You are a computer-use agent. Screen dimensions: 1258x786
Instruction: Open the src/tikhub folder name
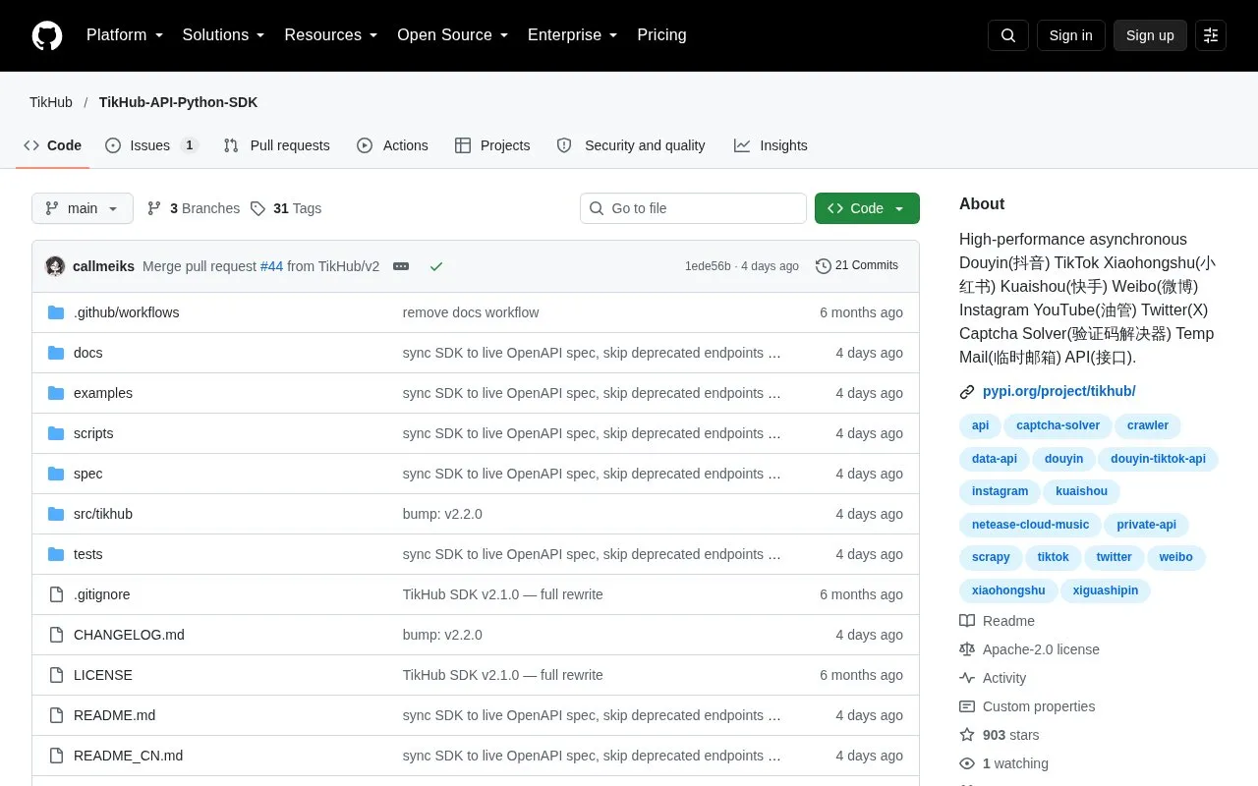coord(103,514)
